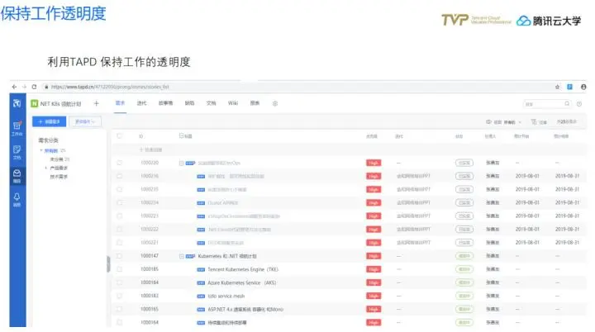Open the Azure Kubernetes Service (AKS) story
The image size is (595, 332).
241,282
